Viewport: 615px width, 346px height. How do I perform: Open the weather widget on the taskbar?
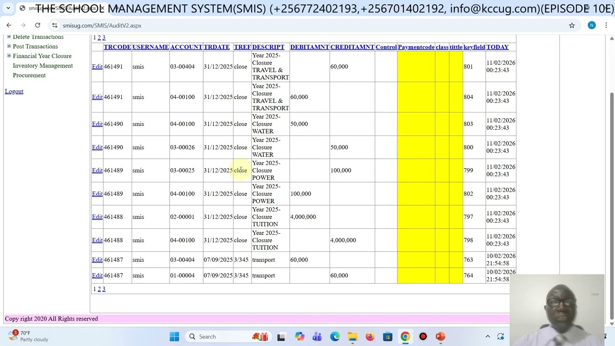pyautogui.click(x=28, y=336)
